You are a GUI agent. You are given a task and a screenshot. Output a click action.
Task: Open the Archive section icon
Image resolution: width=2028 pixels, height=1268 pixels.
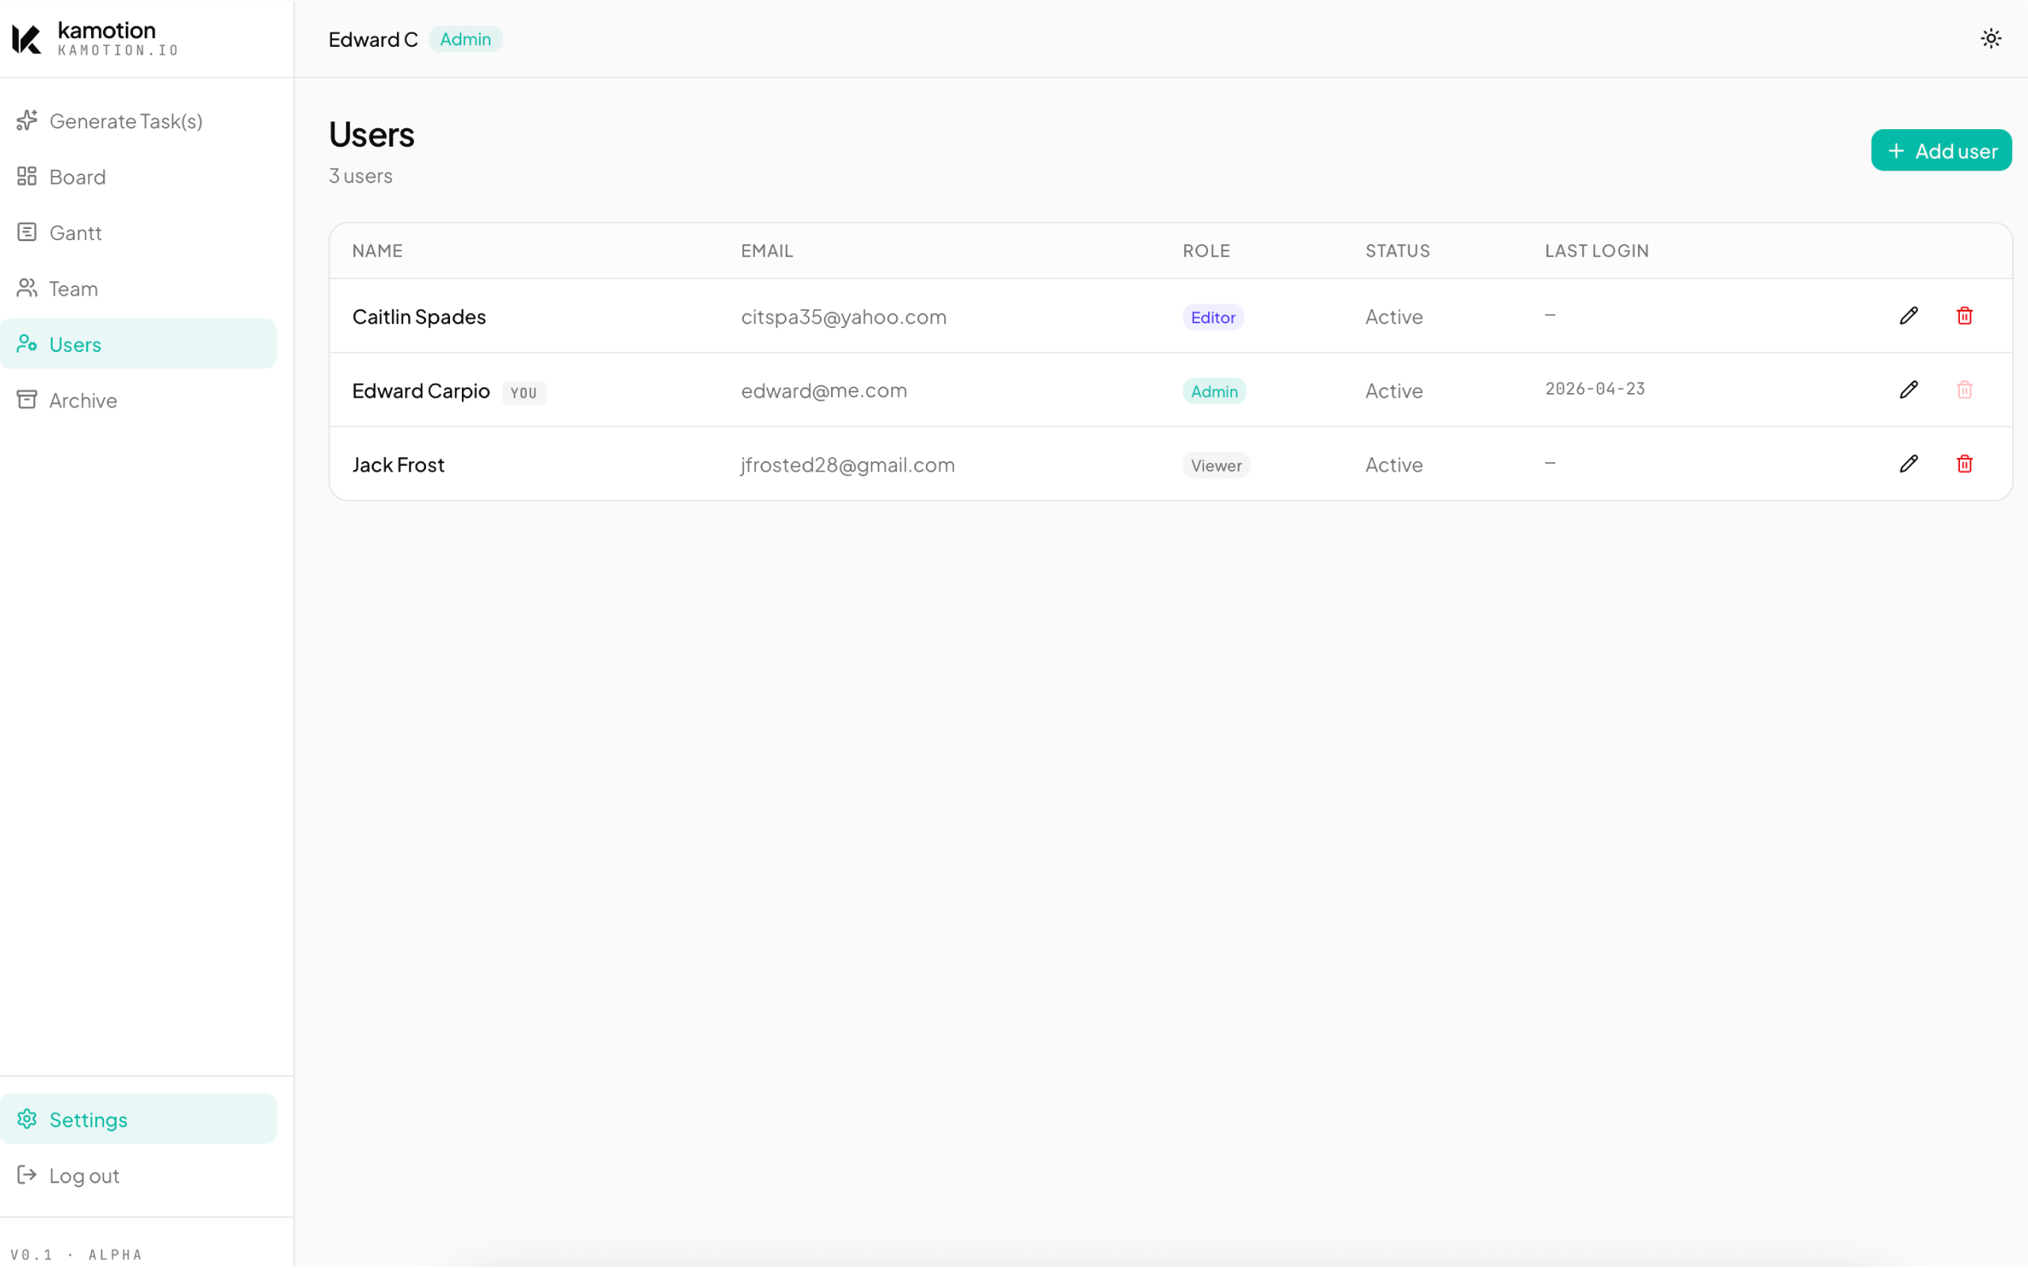[x=28, y=400]
